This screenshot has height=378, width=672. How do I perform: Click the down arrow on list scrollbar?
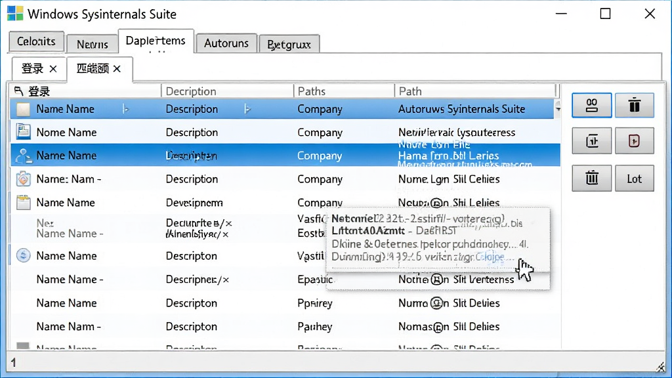click(558, 109)
